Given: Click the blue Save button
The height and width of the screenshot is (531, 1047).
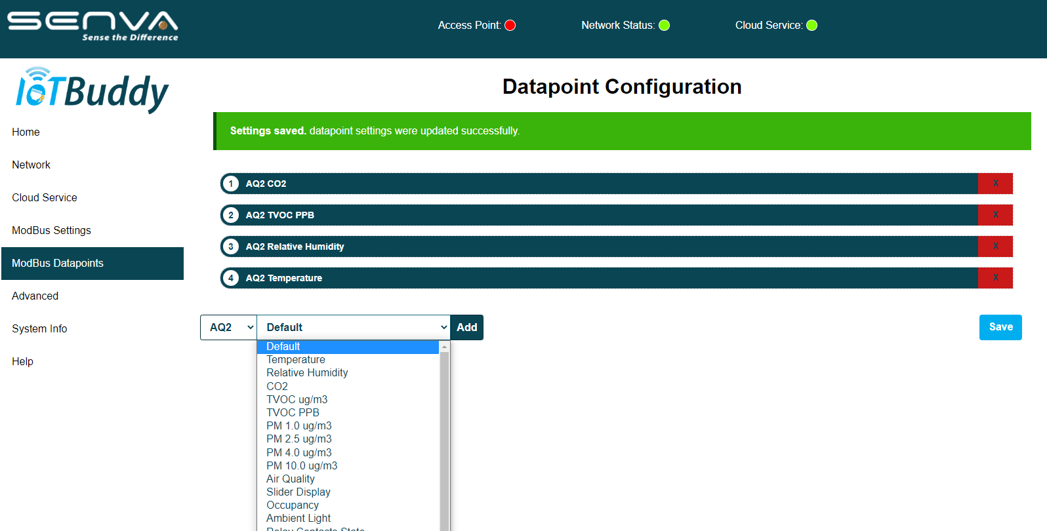Looking at the screenshot, I should click(x=1000, y=327).
